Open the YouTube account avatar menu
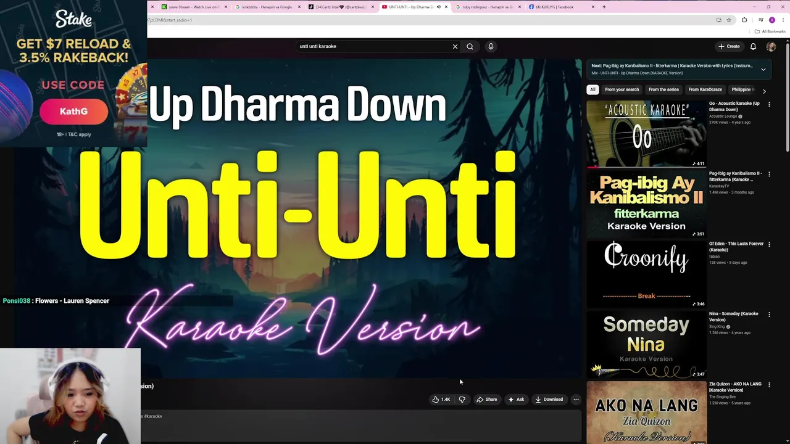 771,46
